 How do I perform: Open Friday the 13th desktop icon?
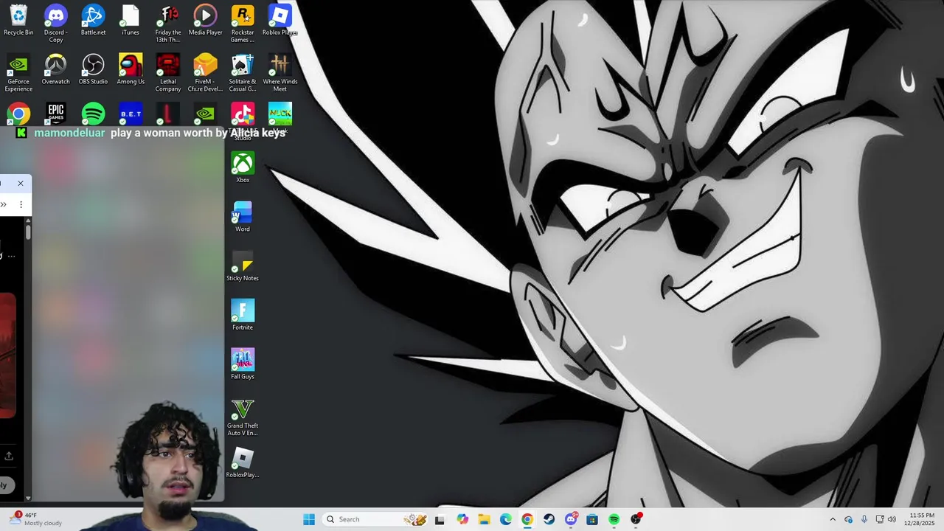(168, 23)
